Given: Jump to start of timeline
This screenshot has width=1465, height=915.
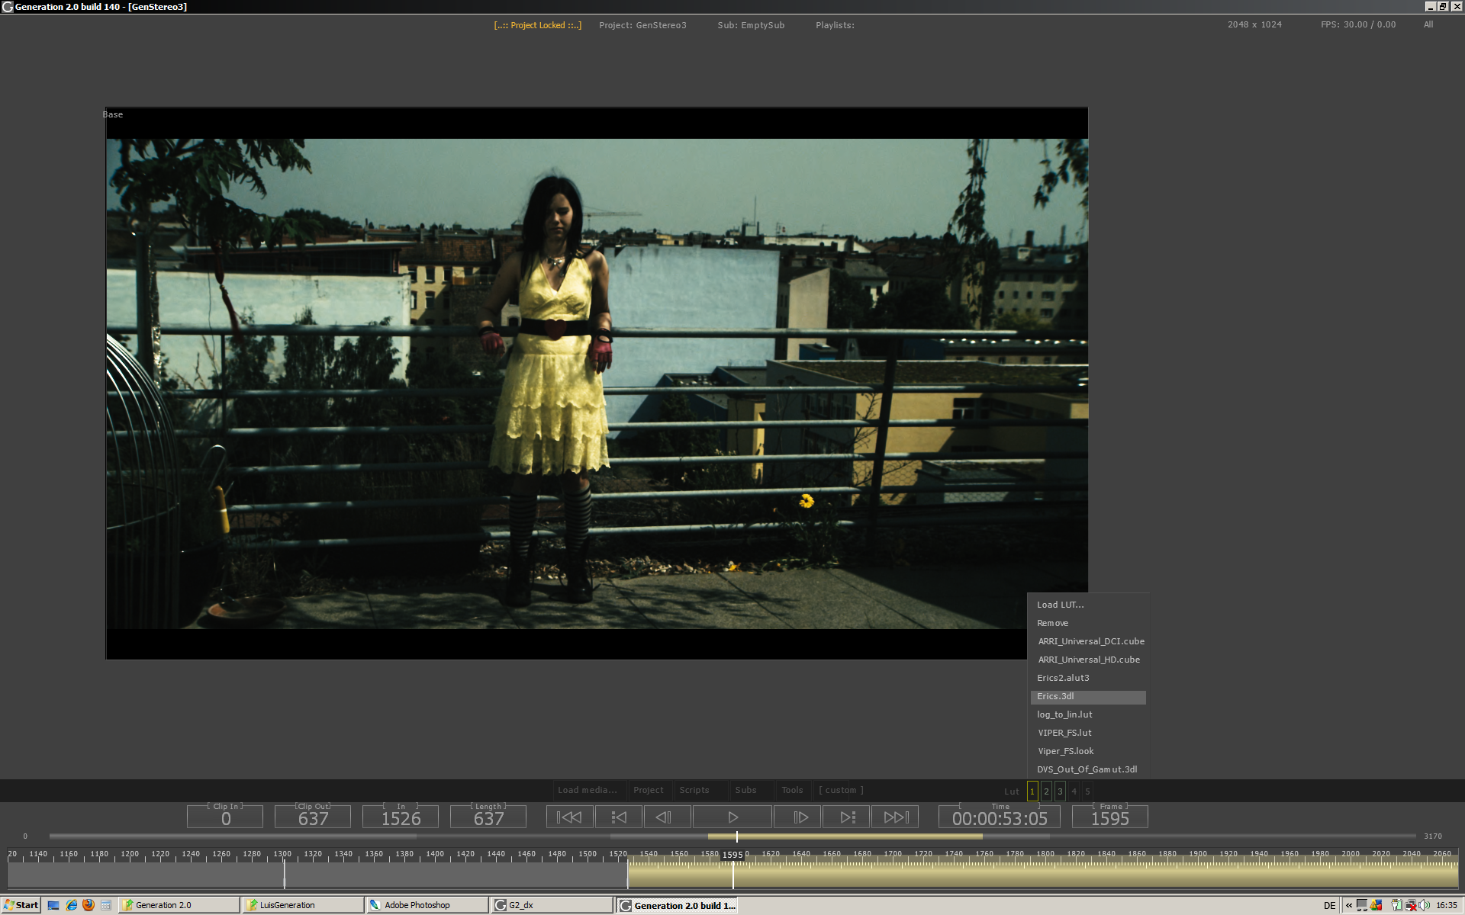Looking at the screenshot, I should 569,817.
